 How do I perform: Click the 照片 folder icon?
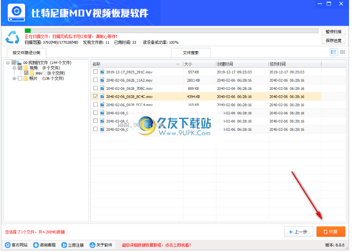point(25,78)
